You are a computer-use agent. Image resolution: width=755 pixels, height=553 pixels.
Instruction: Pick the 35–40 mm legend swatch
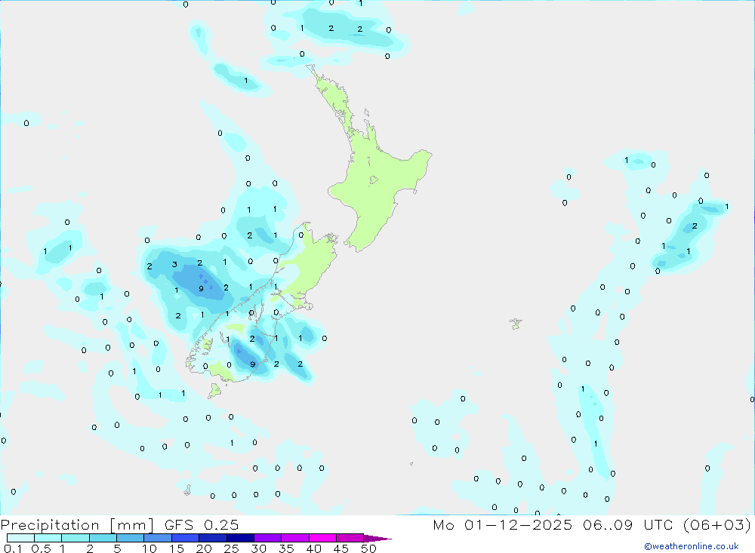(295, 538)
